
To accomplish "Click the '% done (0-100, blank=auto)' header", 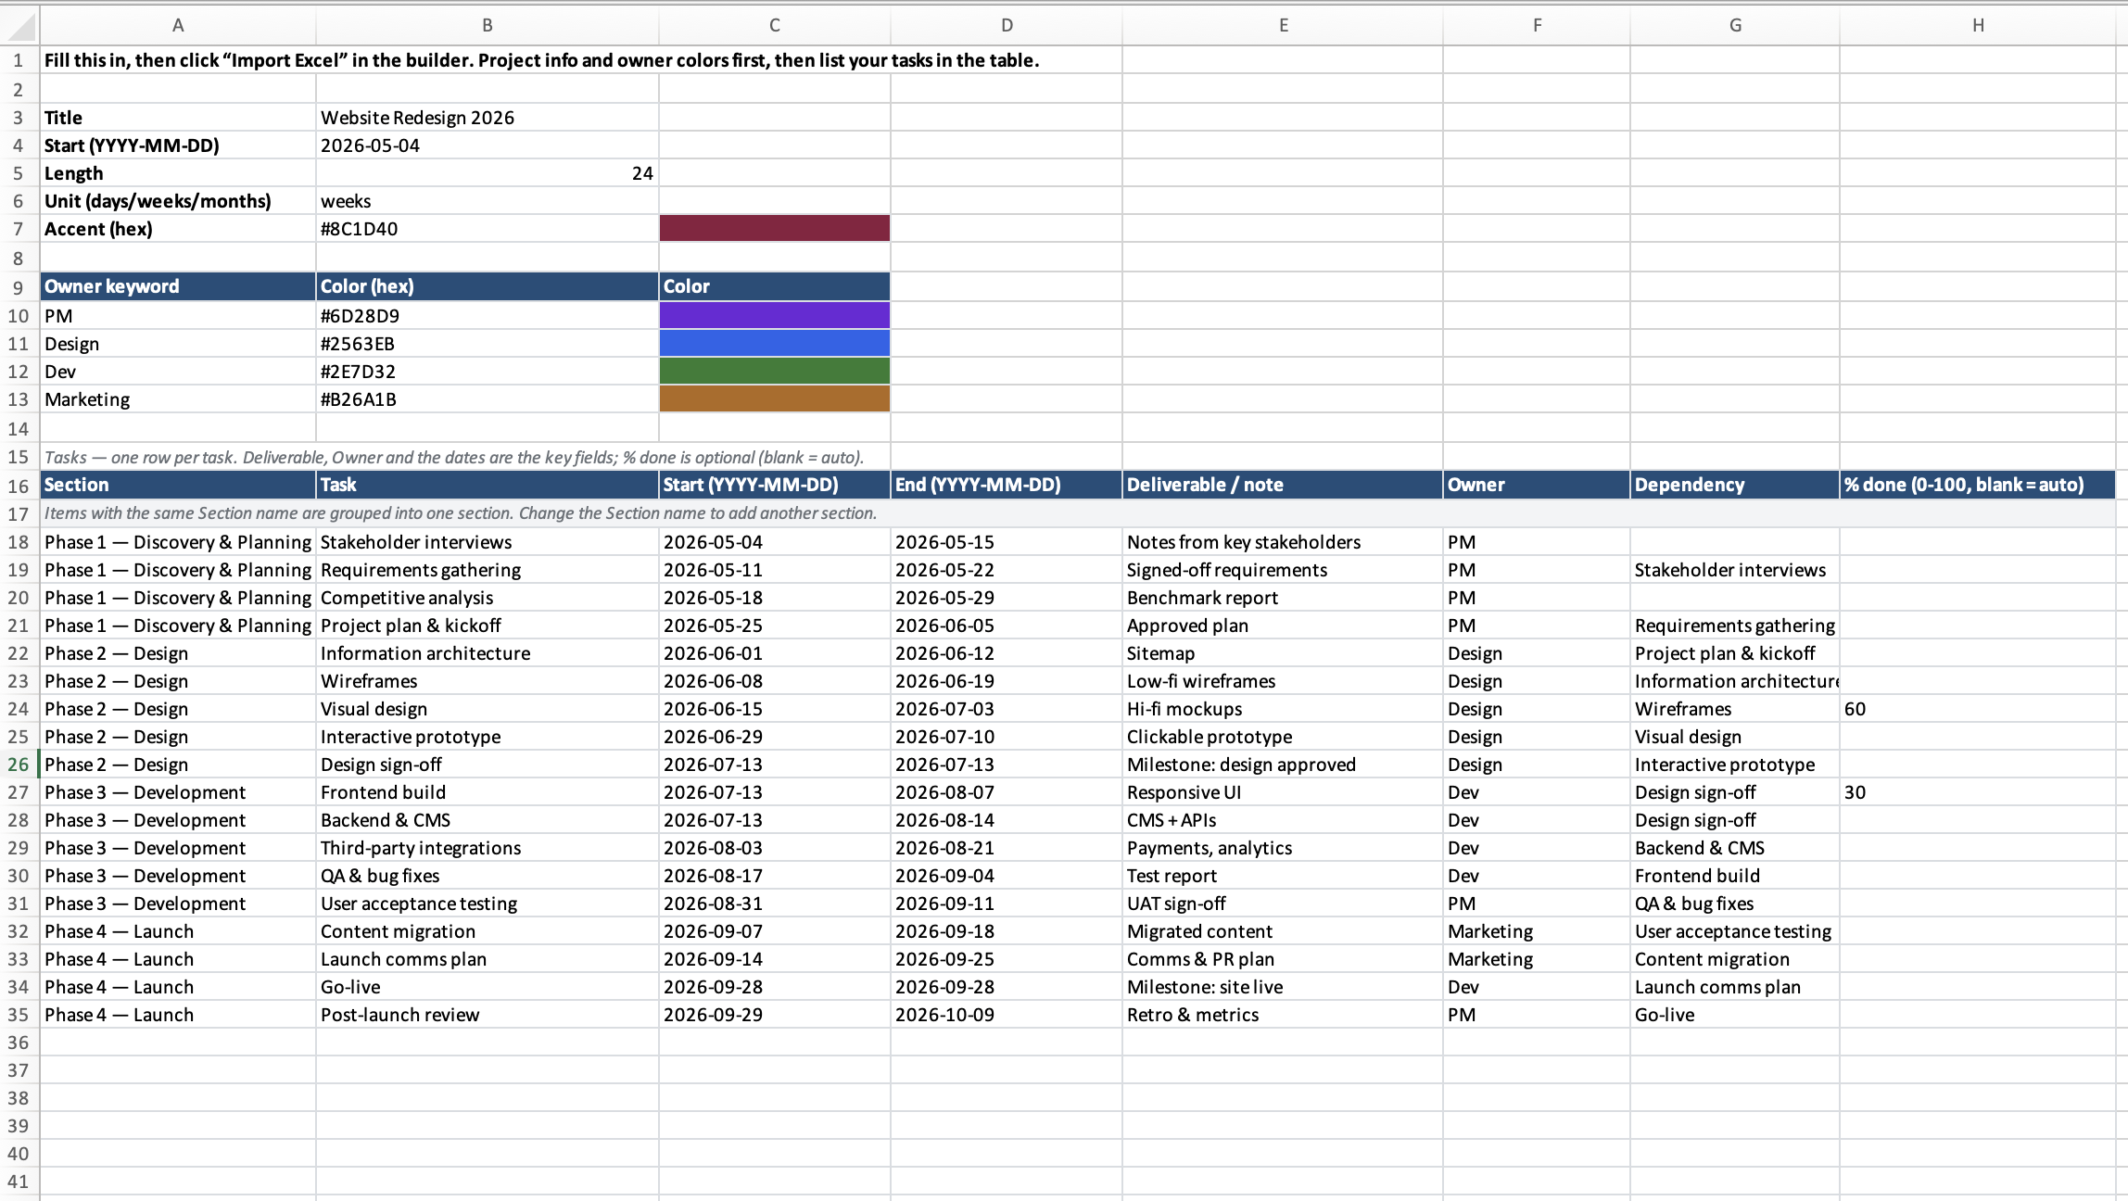I will pos(1978,485).
